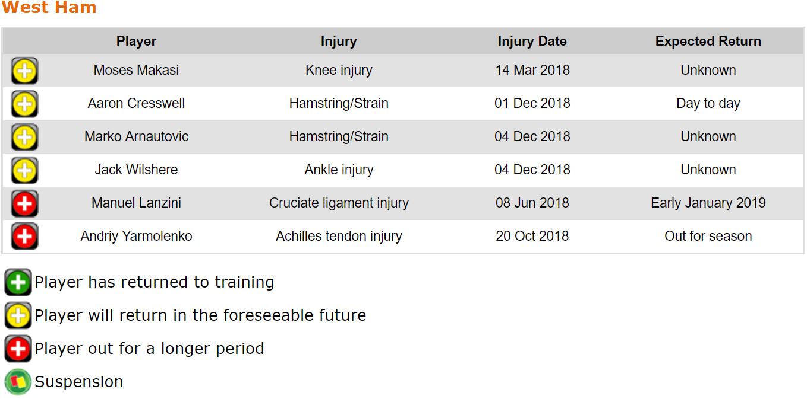Click the Injury Date column header

[532, 42]
